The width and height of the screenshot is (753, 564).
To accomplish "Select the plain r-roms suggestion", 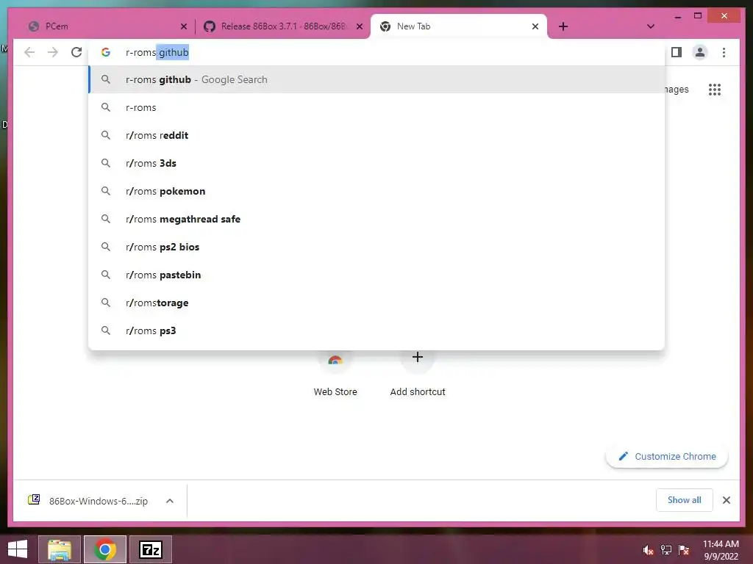I will (376, 107).
